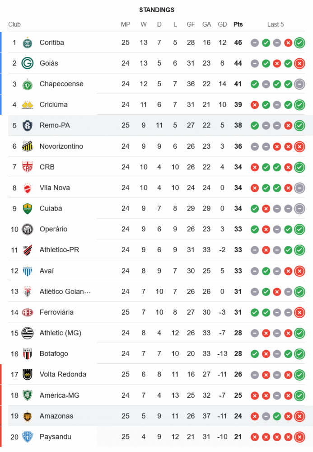313x452 pixels.
Task: Click the Club column header
Action: click(14, 24)
